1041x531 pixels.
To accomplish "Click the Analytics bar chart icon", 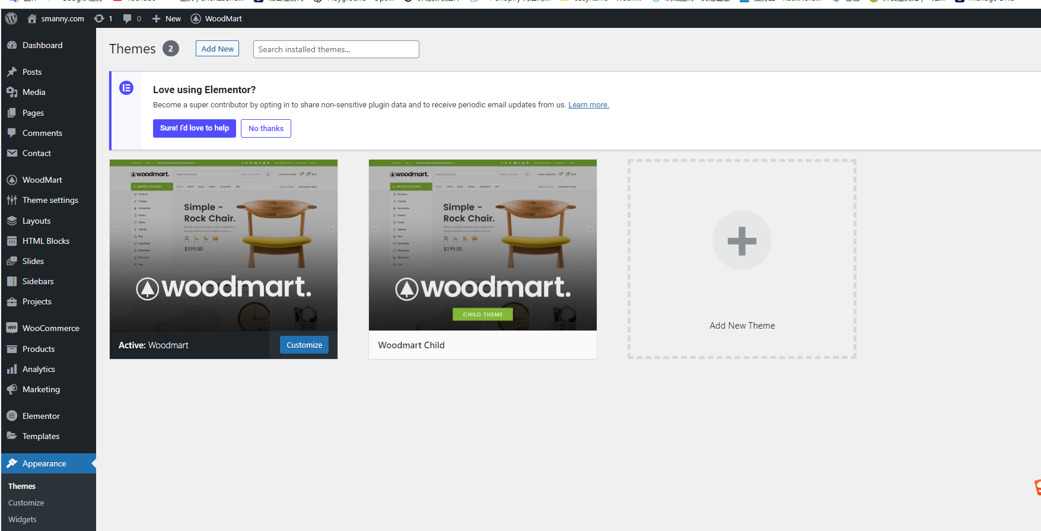I will point(12,369).
